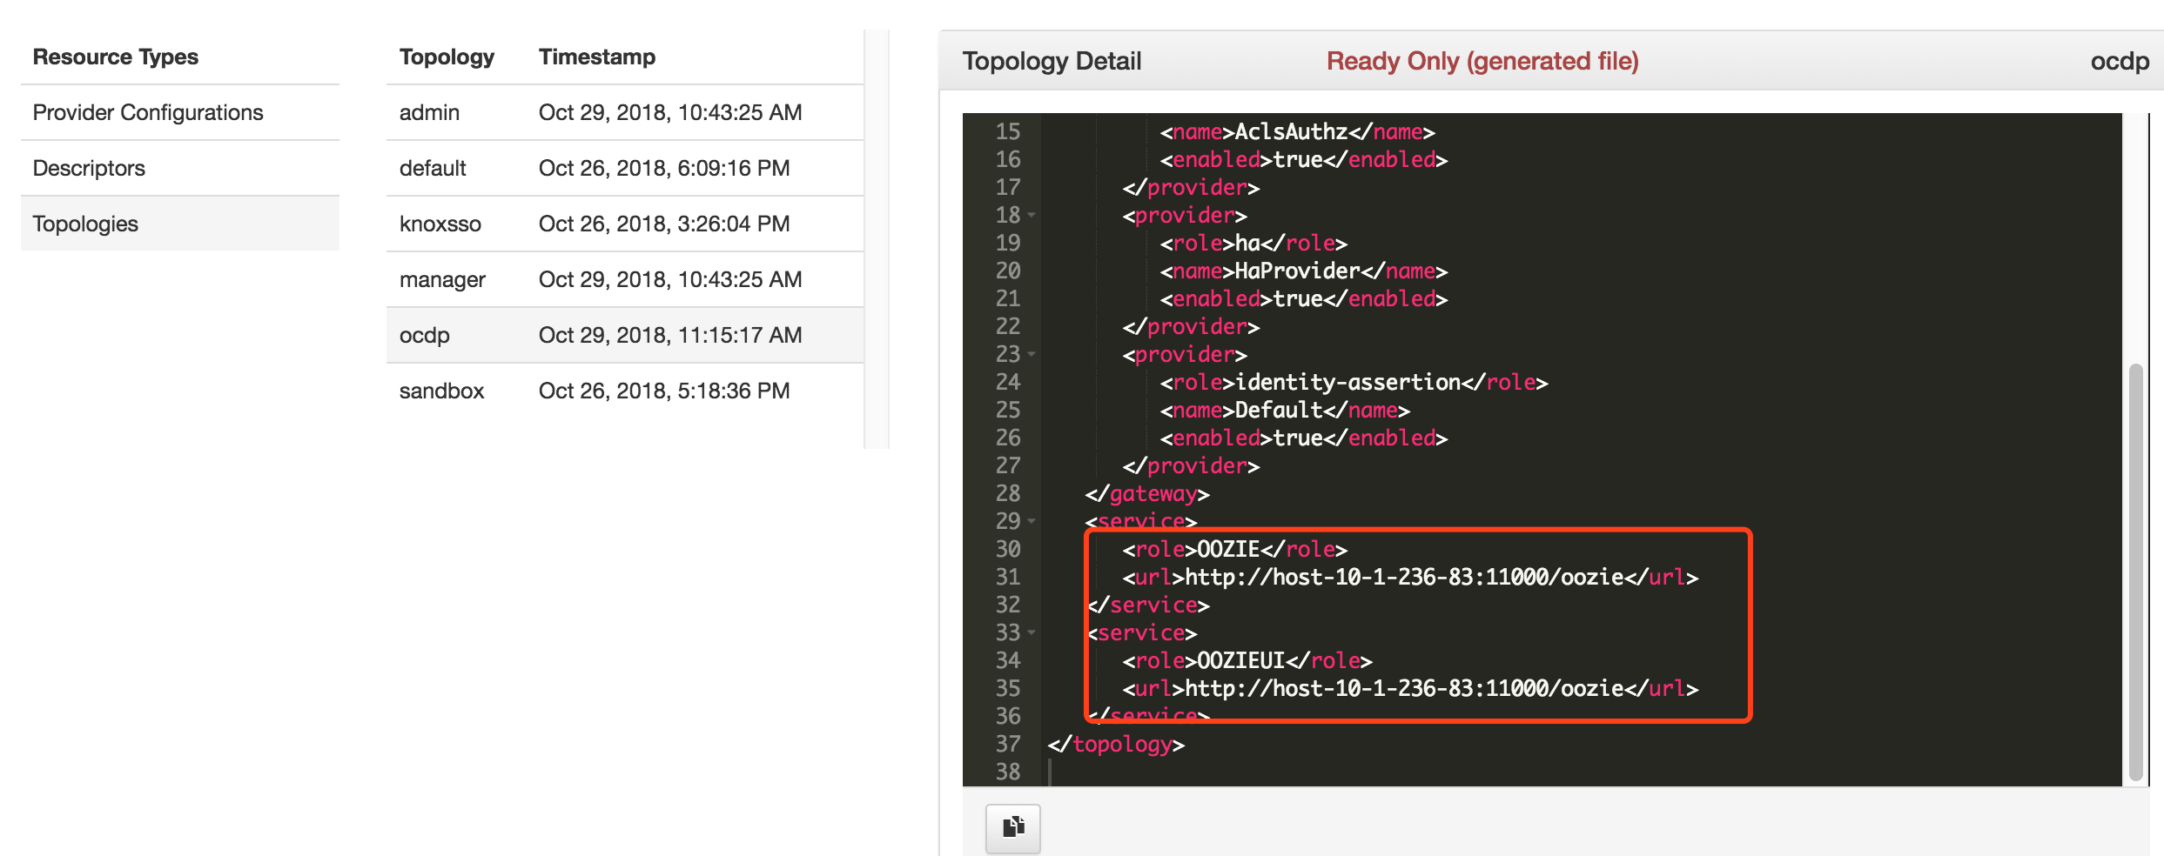Select the ocdp topology row
Screen dimensions: 2164x856
click(x=625, y=335)
